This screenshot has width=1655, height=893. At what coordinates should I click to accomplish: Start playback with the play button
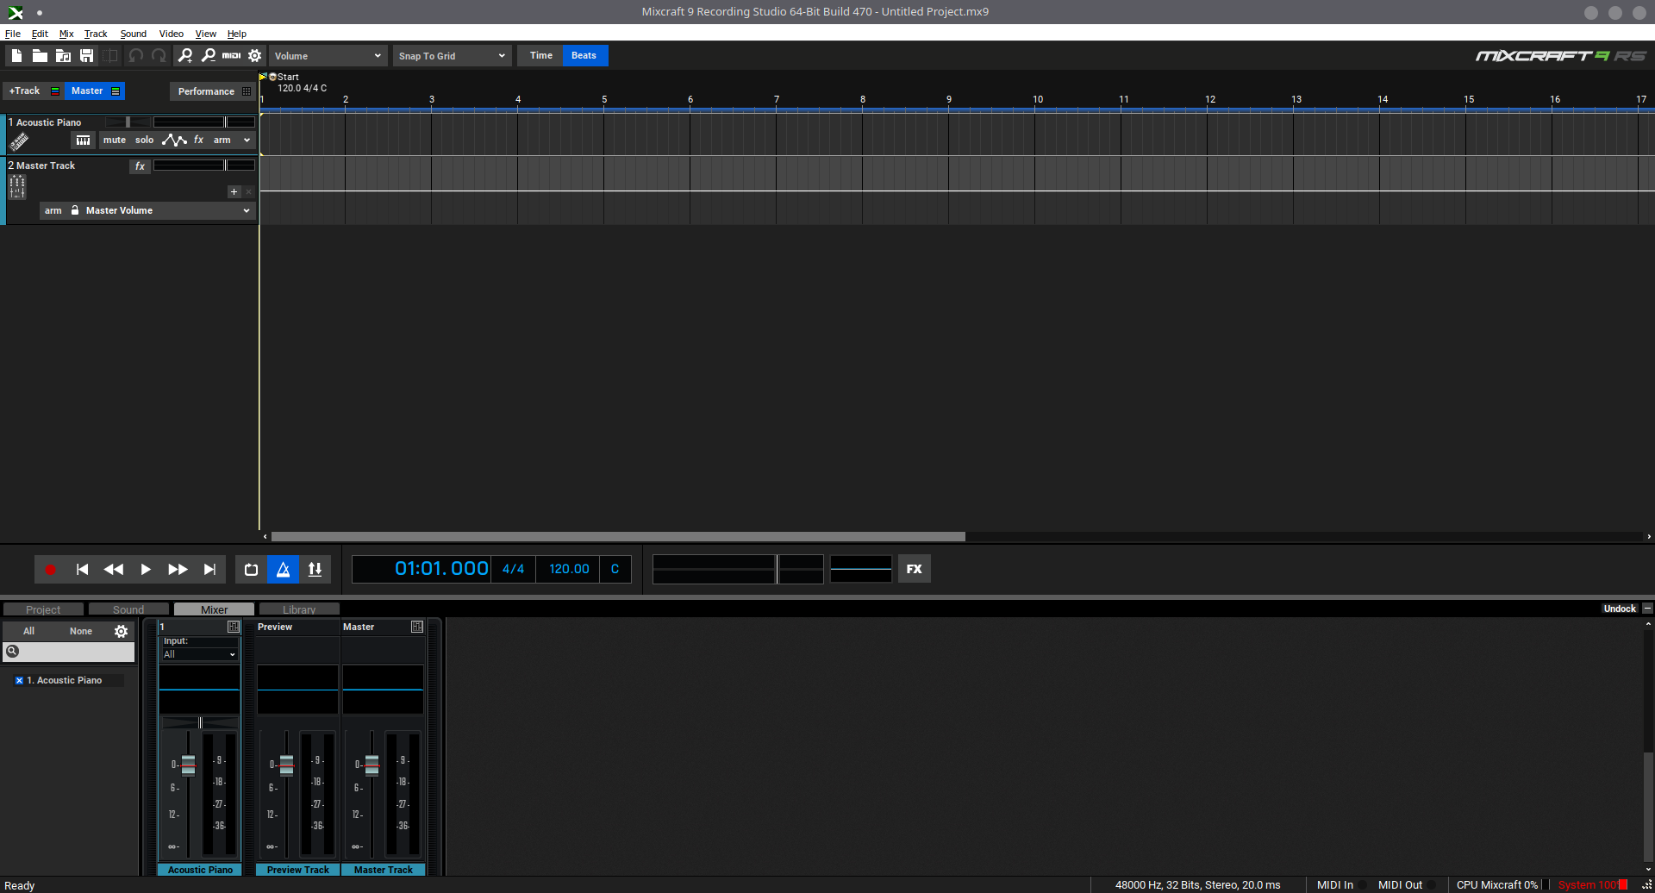click(x=146, y=569)
